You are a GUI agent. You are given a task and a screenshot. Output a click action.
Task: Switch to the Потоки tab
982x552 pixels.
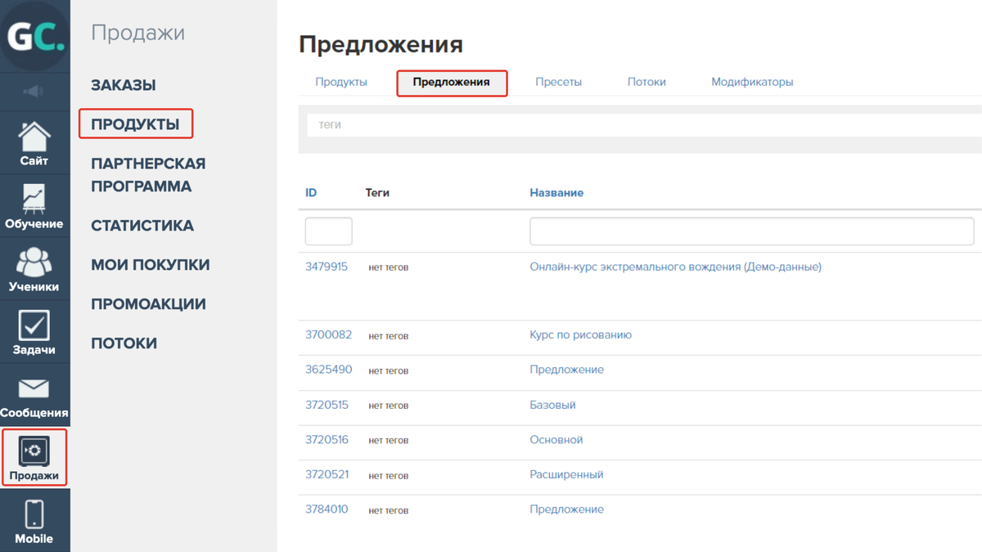(646, 82)
